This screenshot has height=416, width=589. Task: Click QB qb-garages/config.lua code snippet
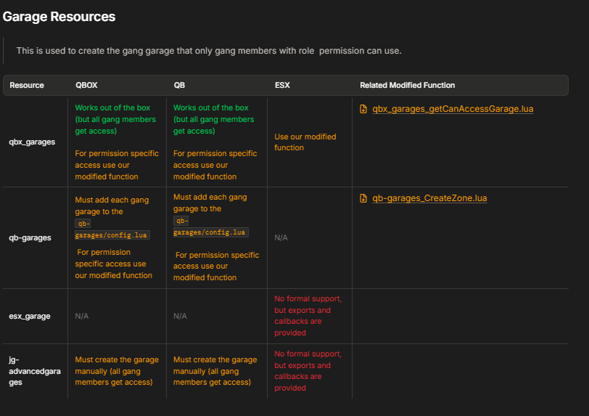pyautogui.click(x=210, y=227)
